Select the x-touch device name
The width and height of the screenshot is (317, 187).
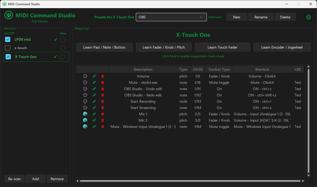tap(21, 48)
